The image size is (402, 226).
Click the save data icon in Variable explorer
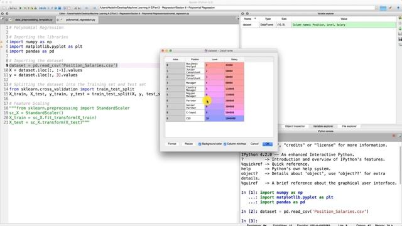click(x=400, y=33)
